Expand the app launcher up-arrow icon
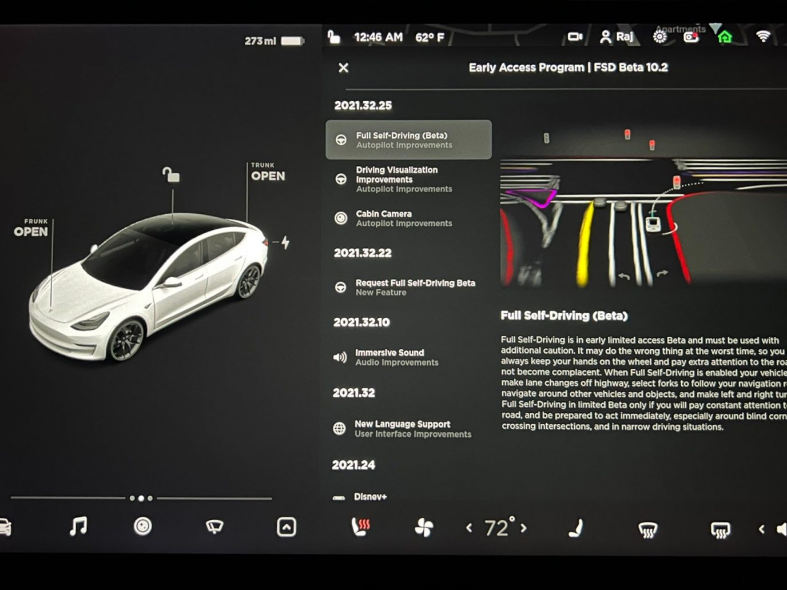787x590 pixels. [x=286, y=527]
